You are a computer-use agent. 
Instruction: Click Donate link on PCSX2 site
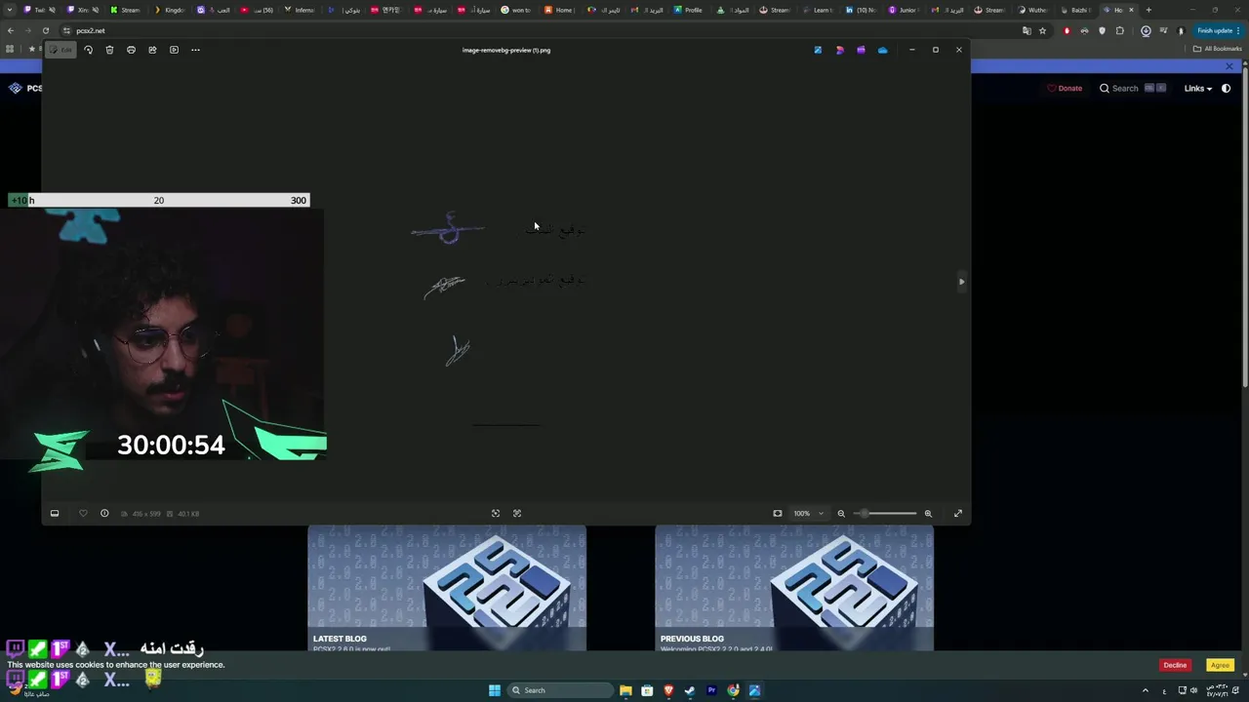click(x=1065, y=88)
